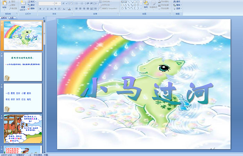Screen dimensions: 243x156
Task: Click the Shape Effects (形状效果) button
Action: [x=165, y=8]
